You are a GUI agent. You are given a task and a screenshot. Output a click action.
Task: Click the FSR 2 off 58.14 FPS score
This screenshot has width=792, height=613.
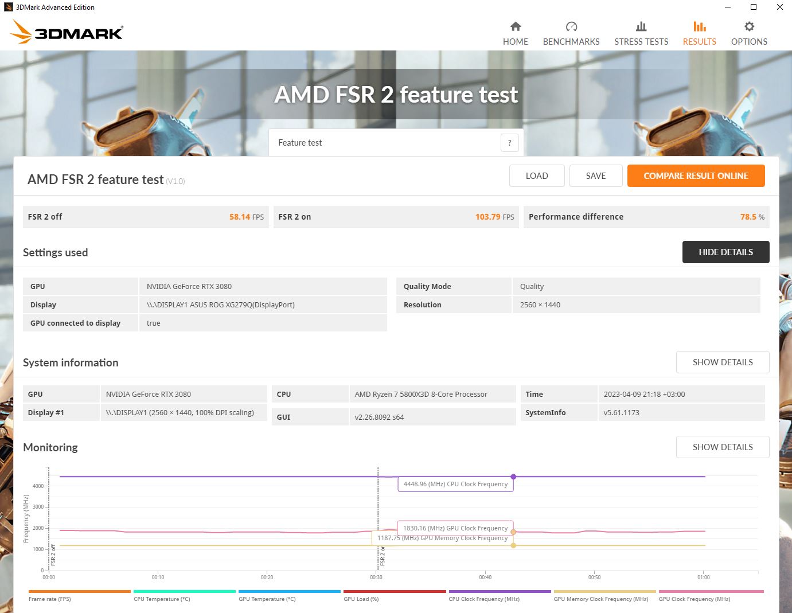pyautogui.click(x=247, y=217)
